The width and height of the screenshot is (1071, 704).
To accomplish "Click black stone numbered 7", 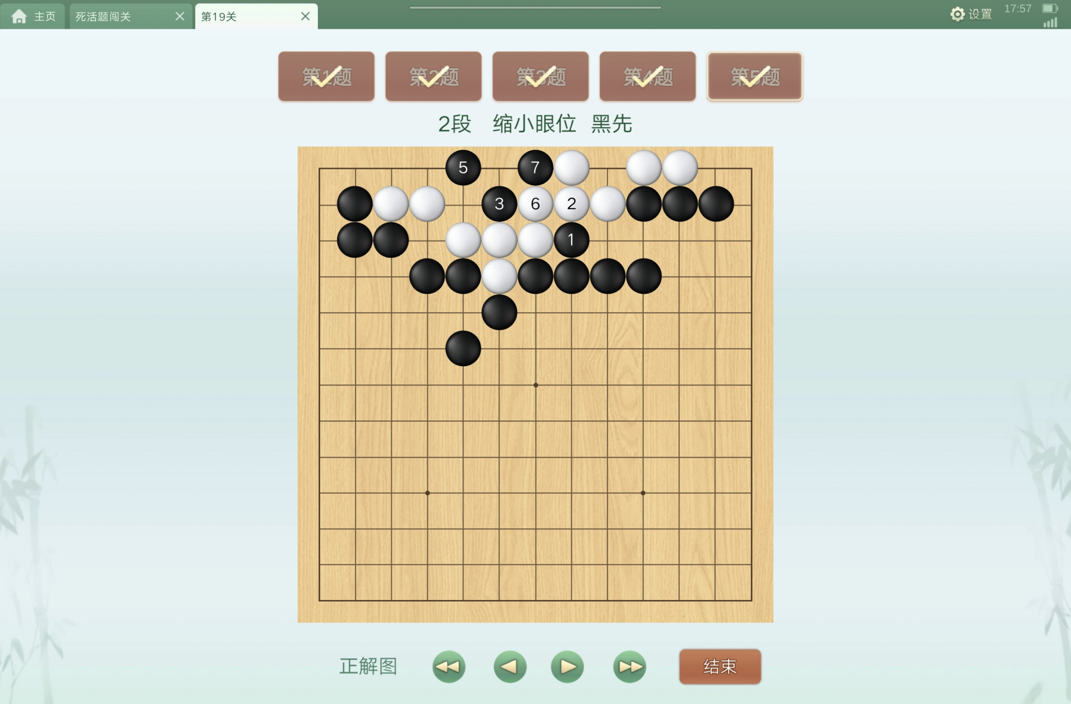I will click(x=535, y=167).
